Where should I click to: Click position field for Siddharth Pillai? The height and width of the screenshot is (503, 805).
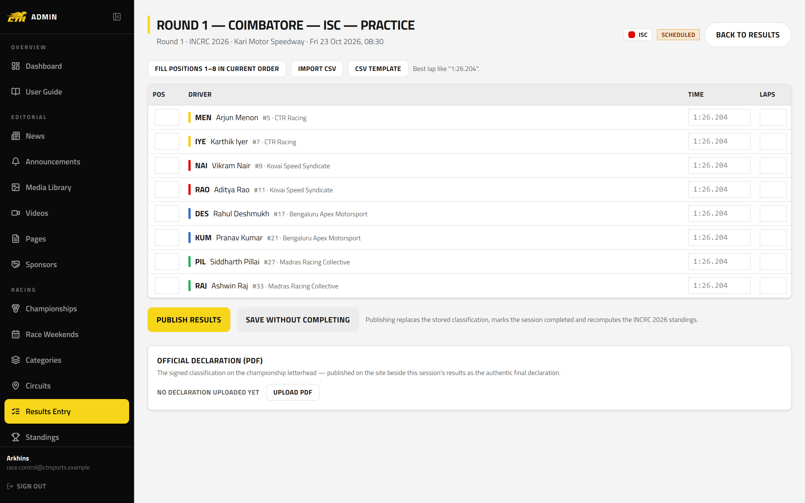(167, 262)
